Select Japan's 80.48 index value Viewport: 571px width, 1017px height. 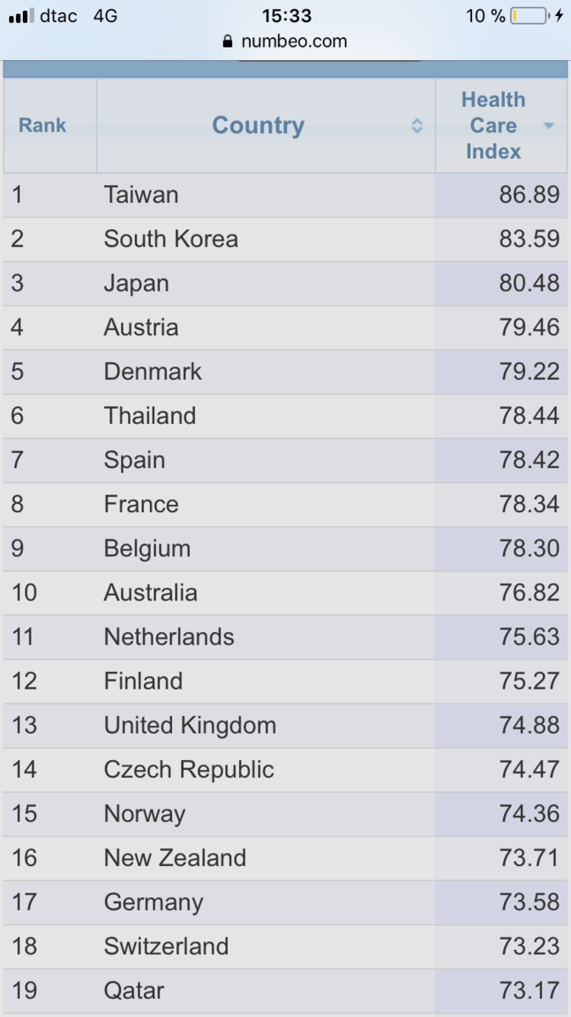point(529,283)
